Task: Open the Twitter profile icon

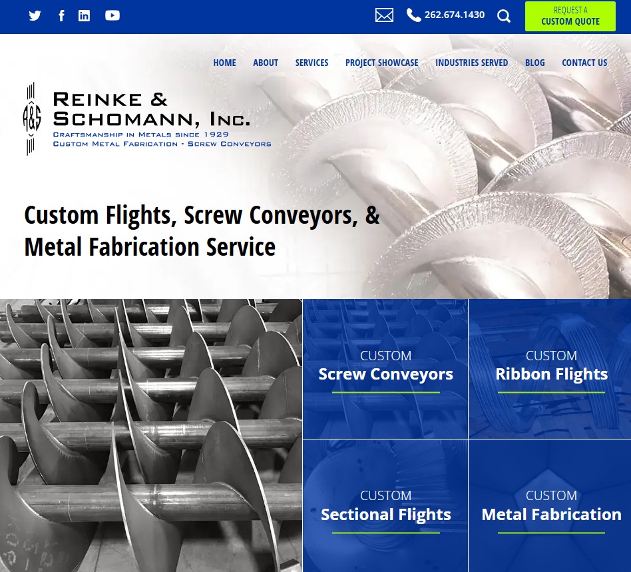Action: pos(35,16)
